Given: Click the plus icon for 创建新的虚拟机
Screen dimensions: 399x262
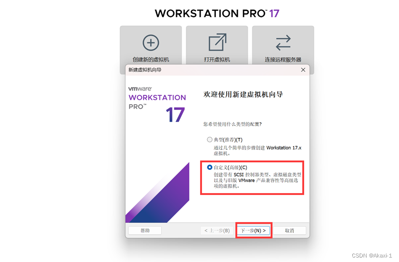Looking at the screenshot, I should pyautogui.click(x=151, y=42).
